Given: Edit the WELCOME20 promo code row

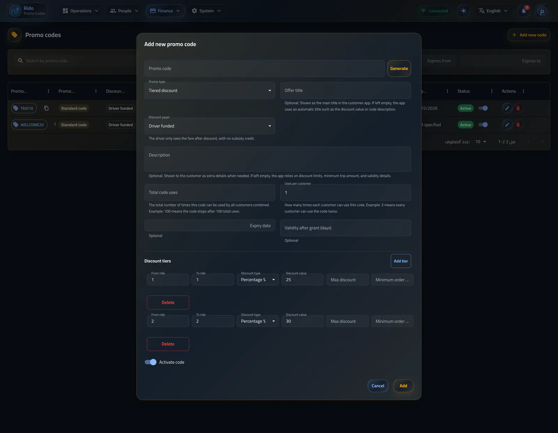Looking at the screenshot, I should [507, 125].
